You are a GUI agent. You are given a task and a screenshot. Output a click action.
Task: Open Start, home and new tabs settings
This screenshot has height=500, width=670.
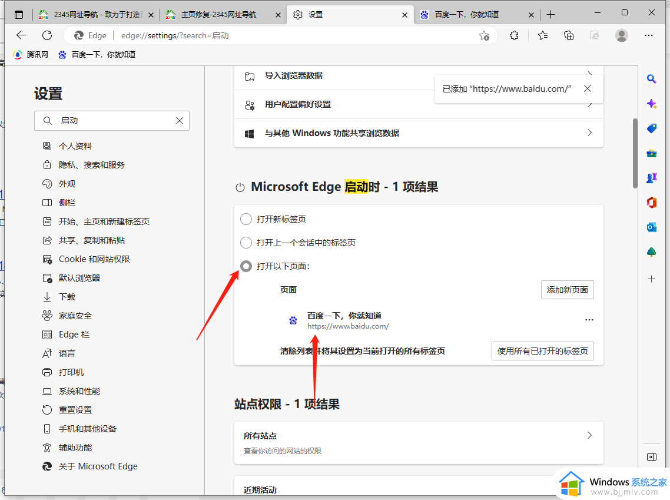pyautogui.click(x=96, y=221)
